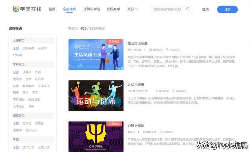Filter by 计算机 subject

(27, 72)
